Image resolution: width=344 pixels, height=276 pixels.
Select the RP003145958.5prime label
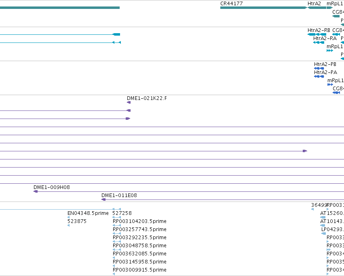click(139, 262)
